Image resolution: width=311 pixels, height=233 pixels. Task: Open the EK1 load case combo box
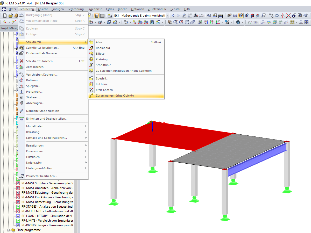point(142,16)
